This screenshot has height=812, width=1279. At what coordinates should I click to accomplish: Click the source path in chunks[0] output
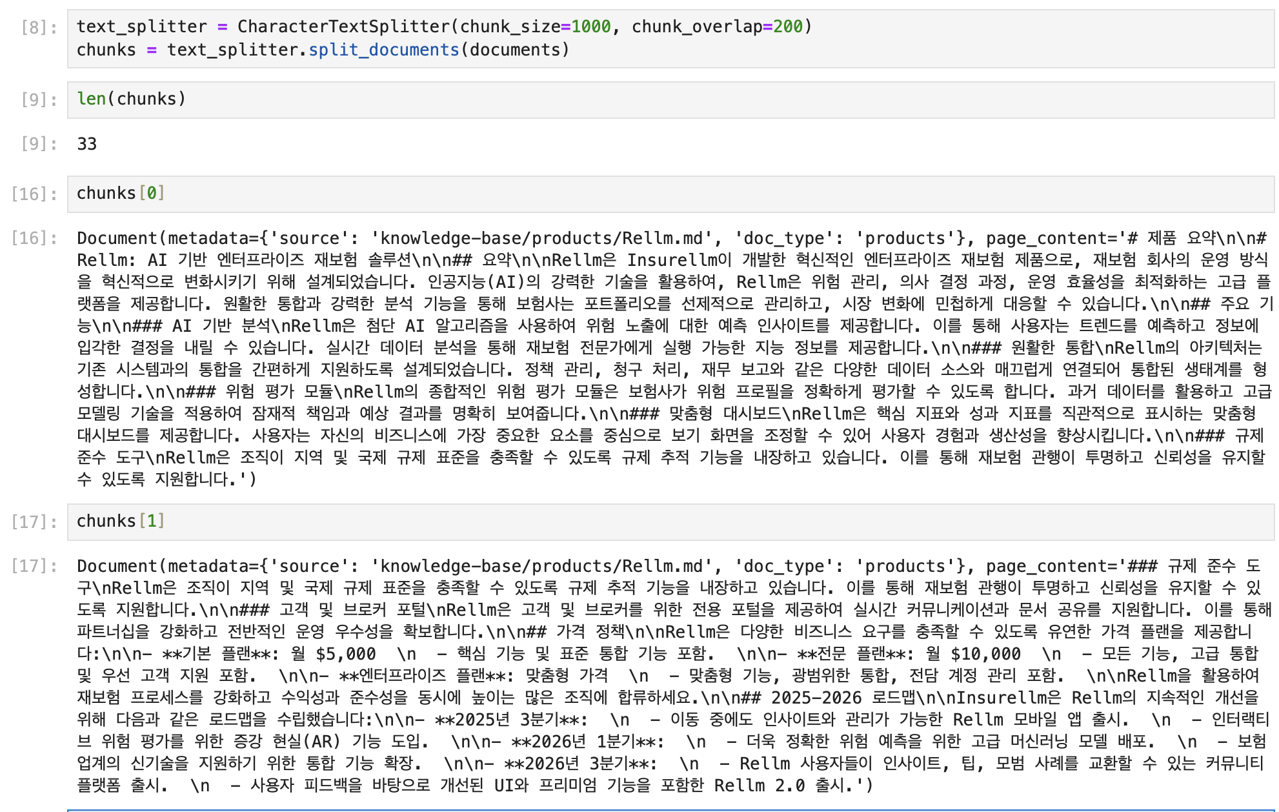tap(541, 239)
